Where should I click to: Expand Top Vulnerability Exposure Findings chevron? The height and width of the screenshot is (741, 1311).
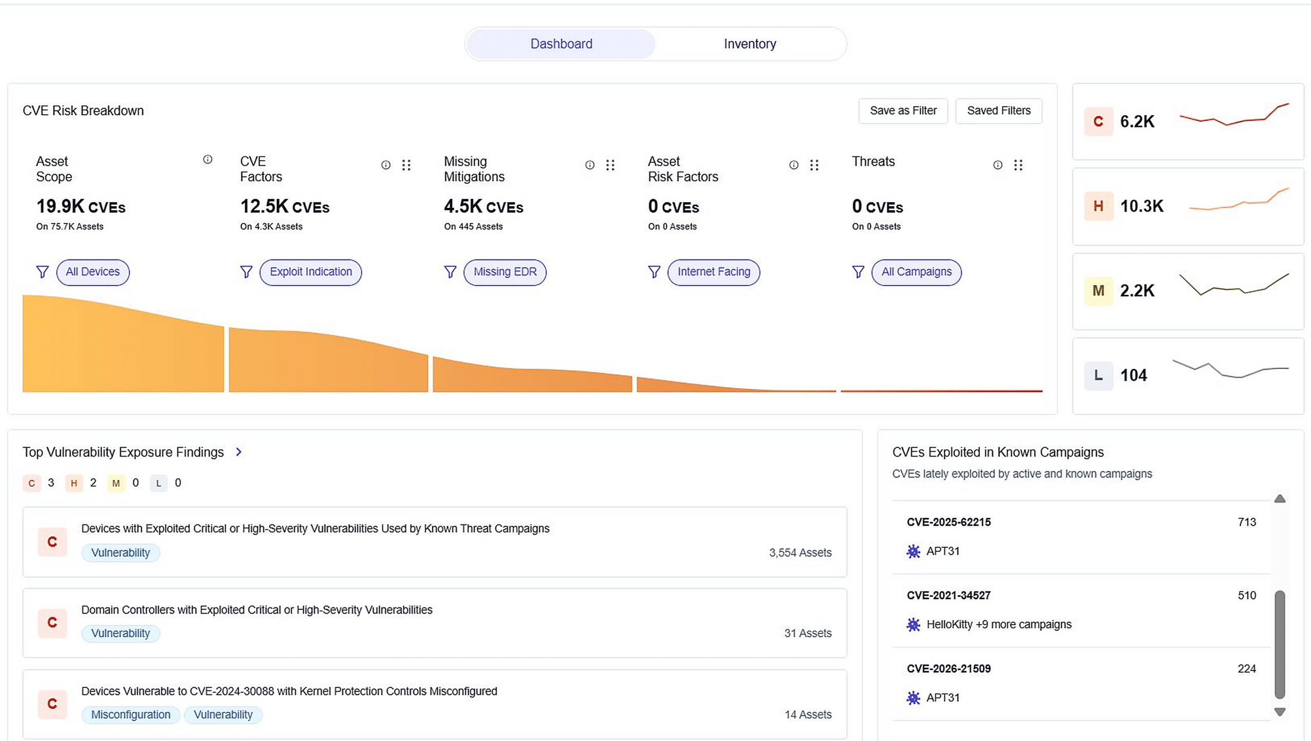(x=239, y=452)
